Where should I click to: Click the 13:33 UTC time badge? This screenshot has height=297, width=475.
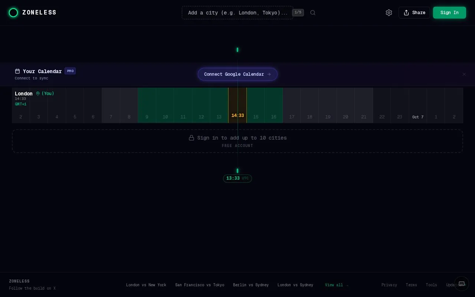pyautogui.click(x=237, y=179)
